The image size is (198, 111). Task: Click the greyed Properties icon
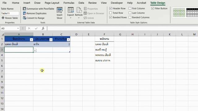click(85, 9)
